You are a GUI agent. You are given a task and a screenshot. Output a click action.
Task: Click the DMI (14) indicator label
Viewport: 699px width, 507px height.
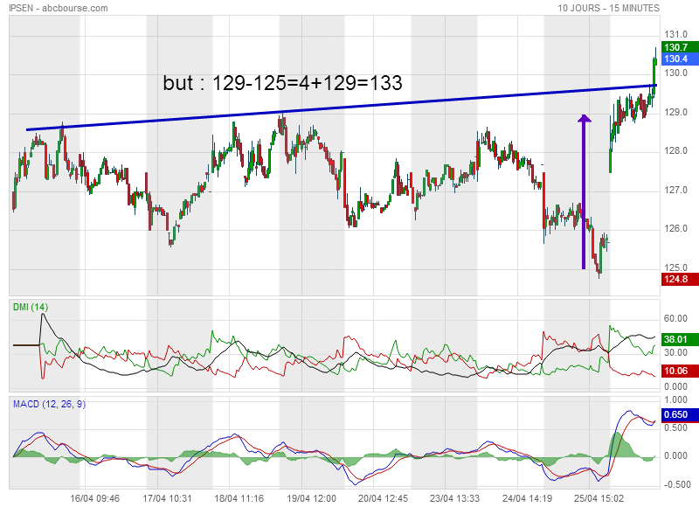click(x=31, y=307)
